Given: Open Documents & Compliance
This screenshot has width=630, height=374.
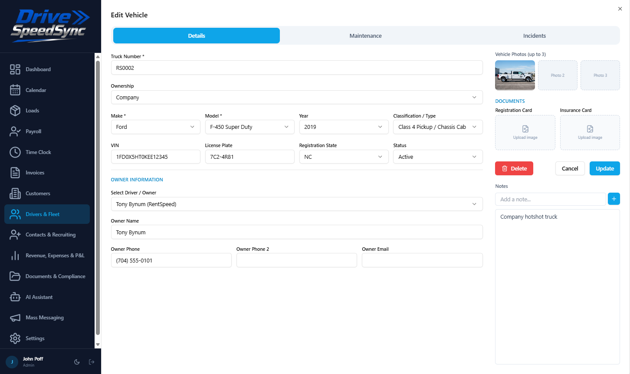Looking at the screenshot, I should [x=47, y=276].
